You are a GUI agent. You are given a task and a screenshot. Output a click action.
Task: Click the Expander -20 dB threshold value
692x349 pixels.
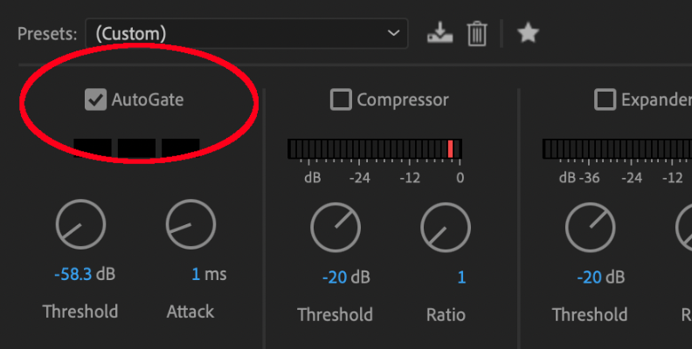(600, 277)
